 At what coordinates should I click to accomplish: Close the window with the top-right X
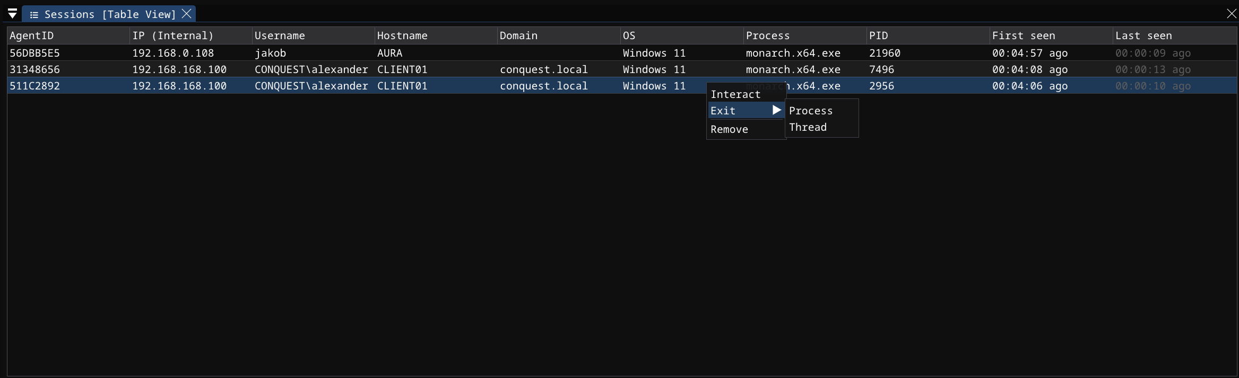(1232, 14)
